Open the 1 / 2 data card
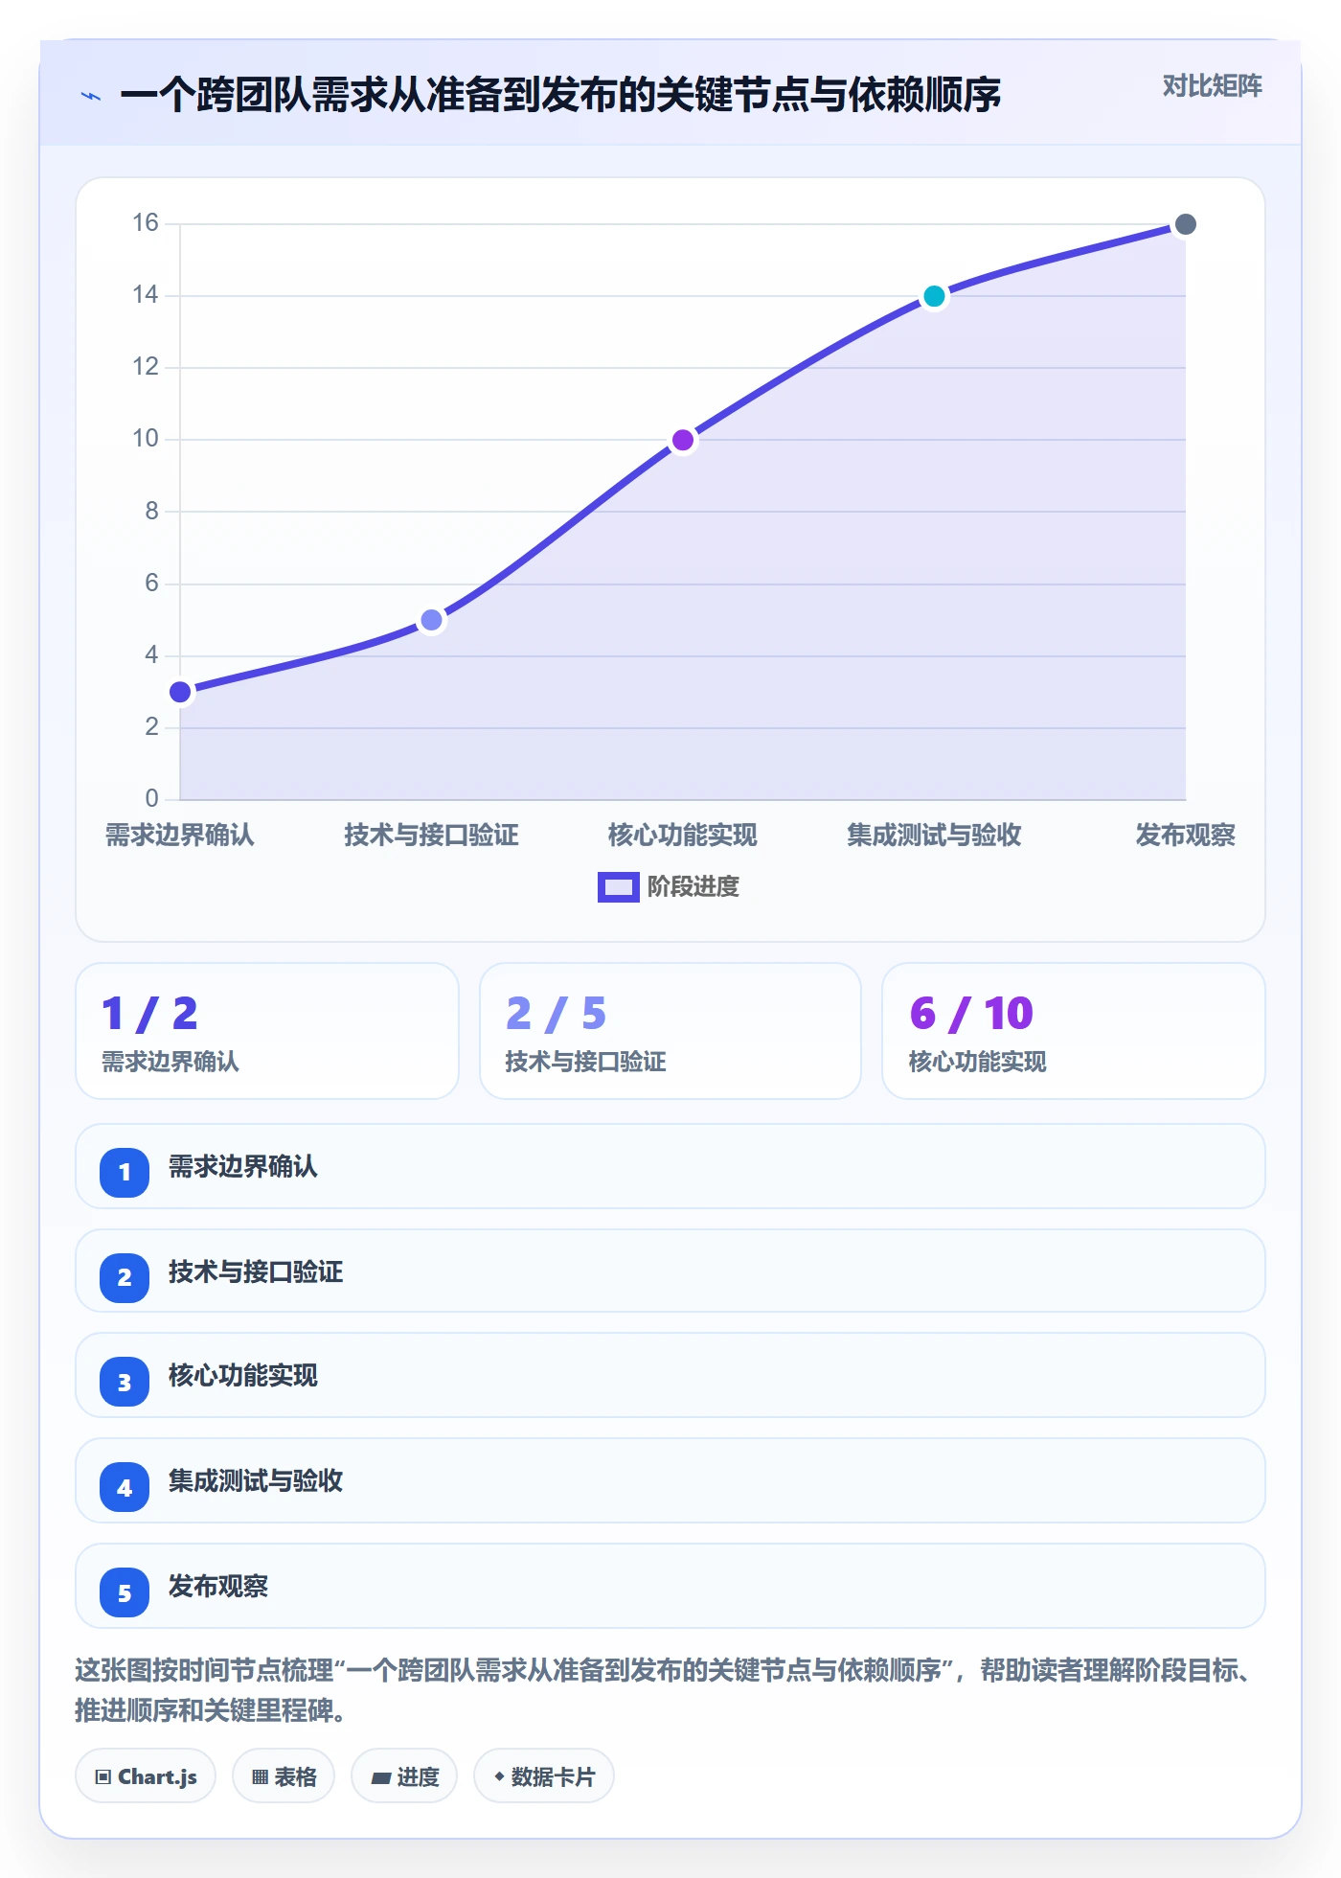1341x1878 pixels. 267,1031
